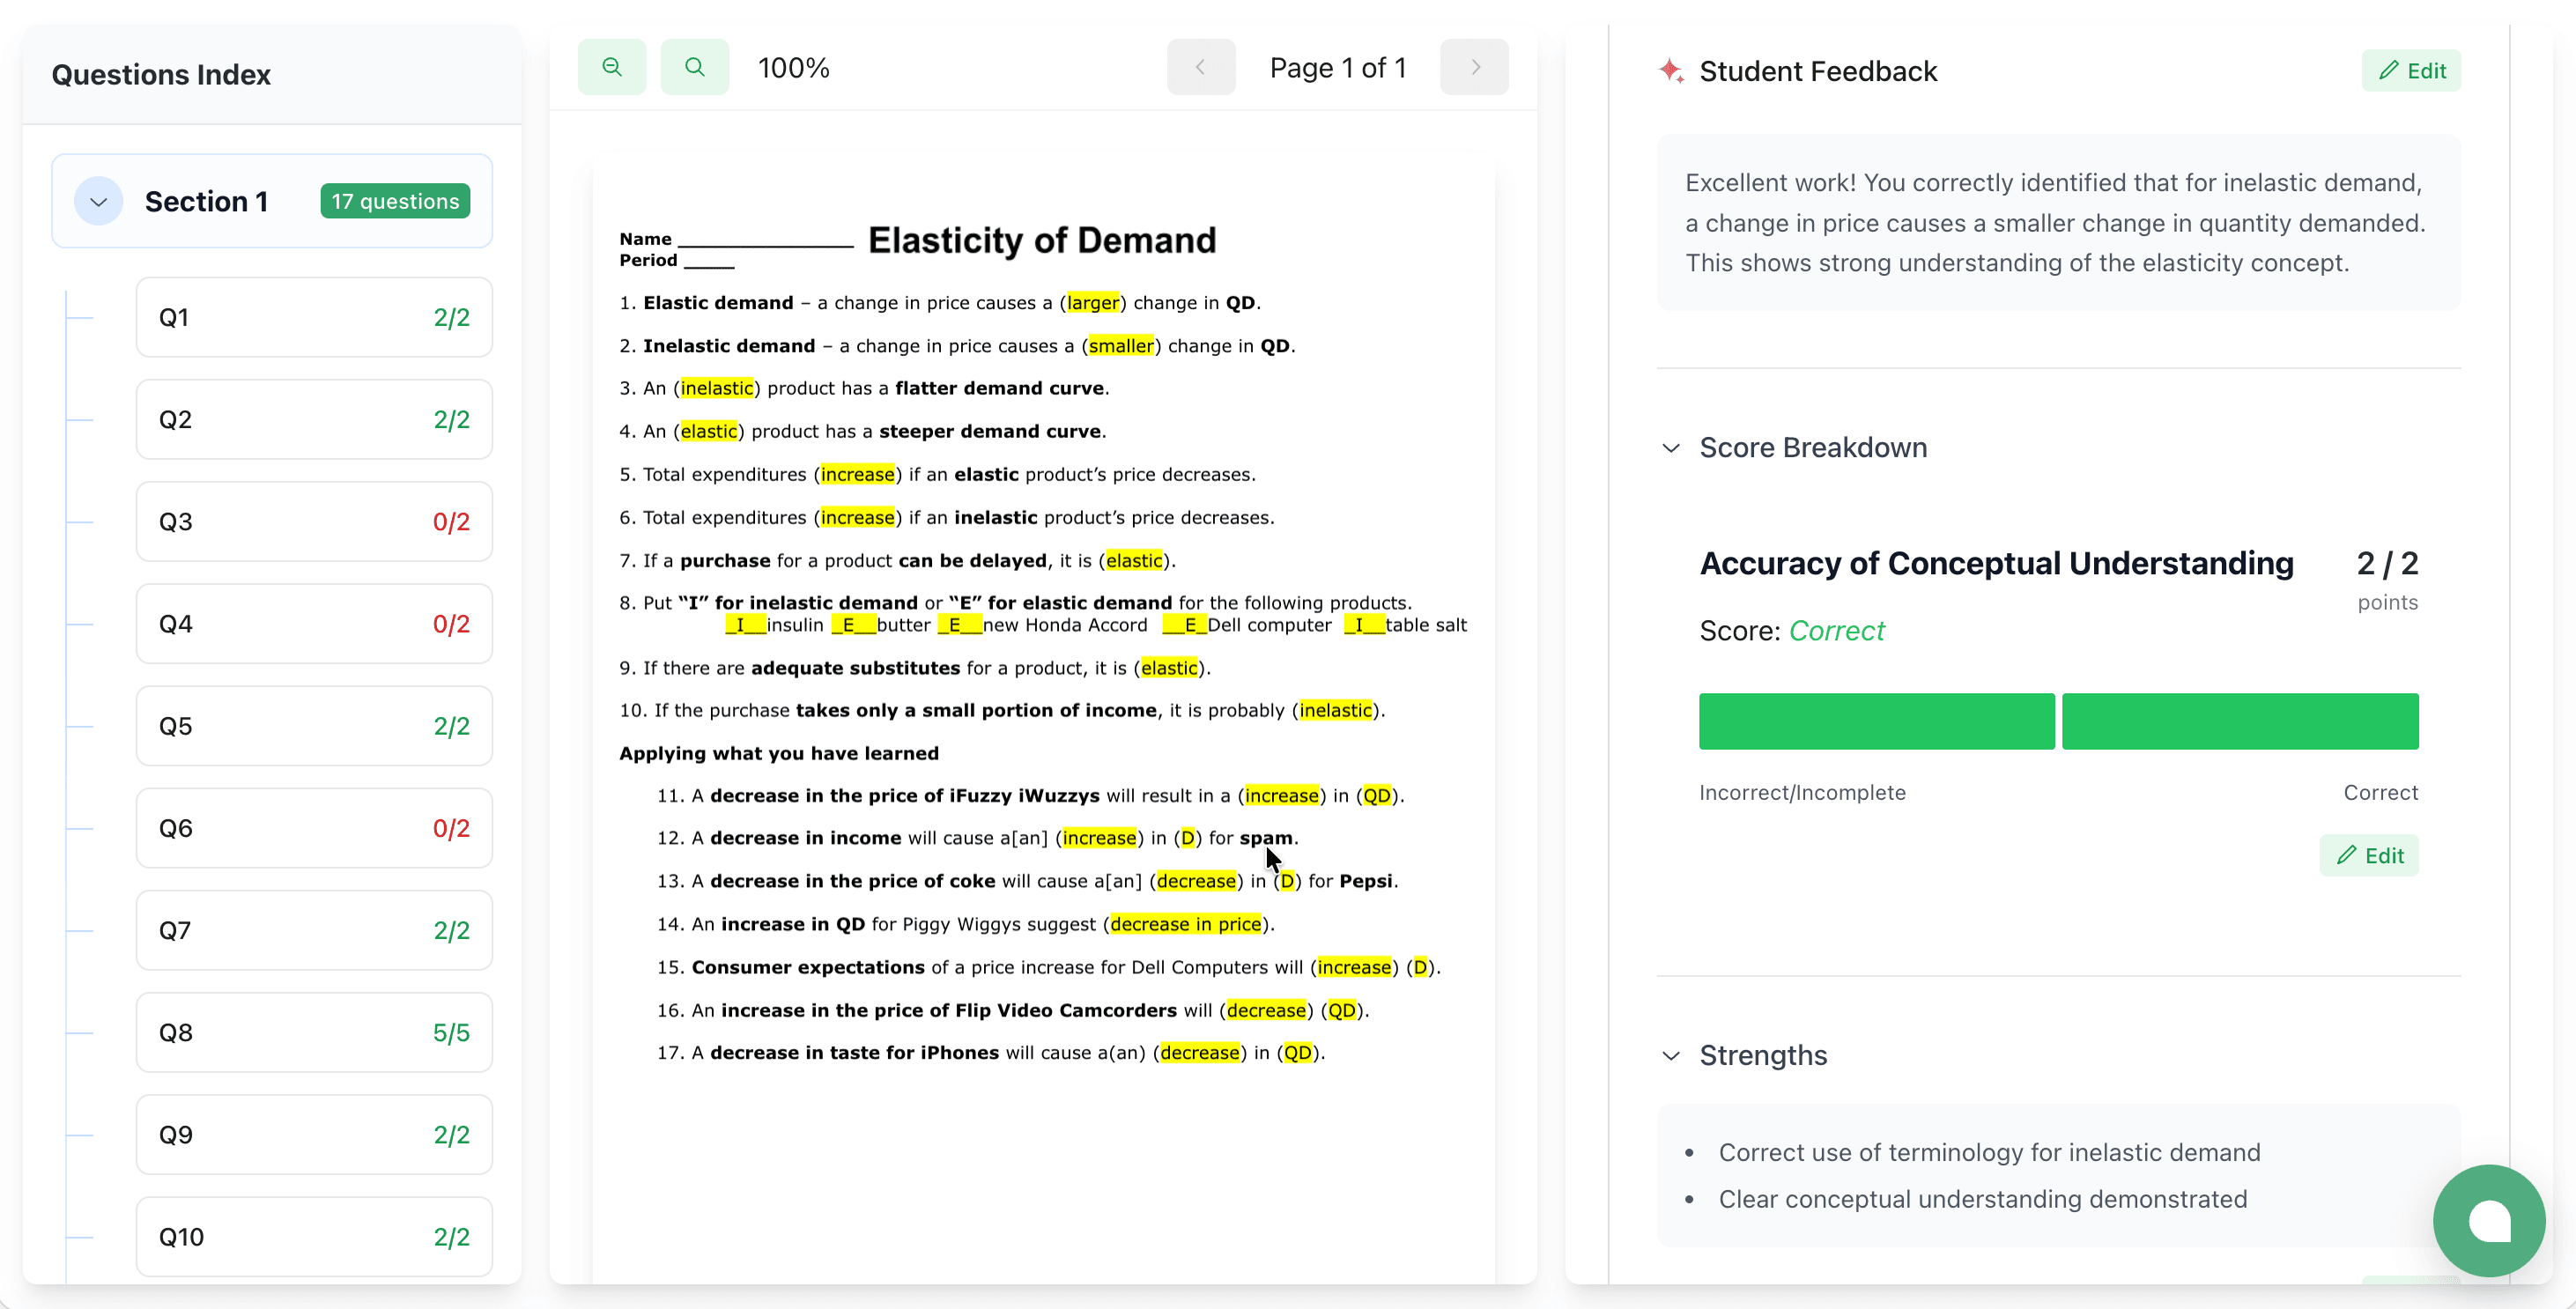Open question Q3 from the index

click(313, 521)
